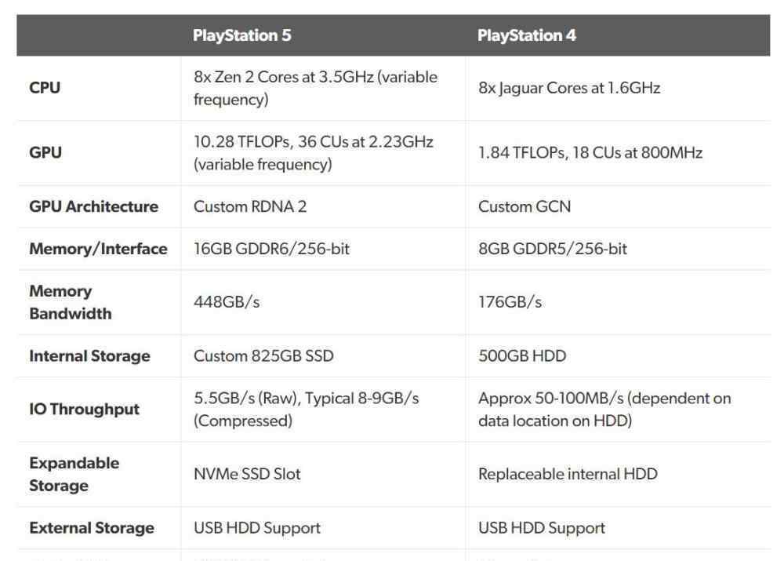
Task: Click the Memory/Interface row label
Action: [99, 249]
